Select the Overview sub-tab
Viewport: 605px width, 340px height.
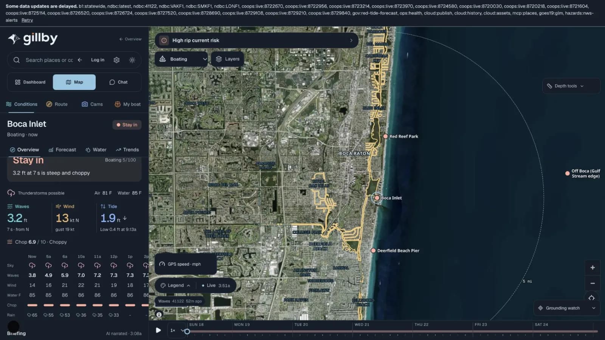click(x=24, y=150)
